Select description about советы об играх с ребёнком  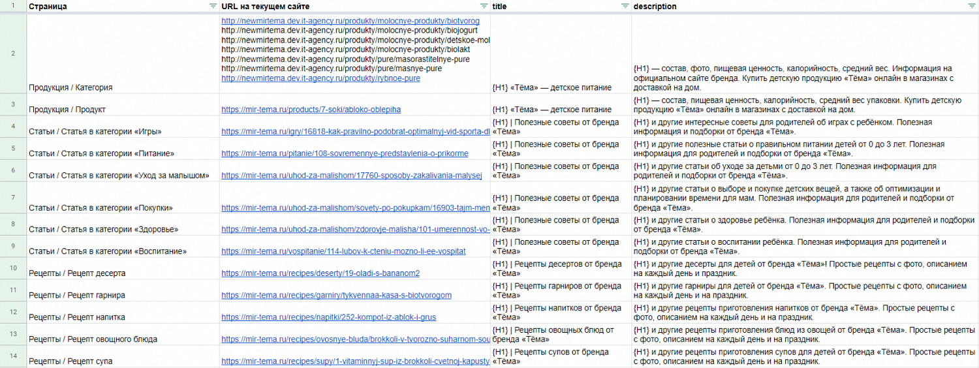click(x=805, y=127)
